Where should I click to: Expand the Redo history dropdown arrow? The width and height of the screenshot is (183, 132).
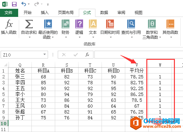pyautogui.click(x=42, y=4)
